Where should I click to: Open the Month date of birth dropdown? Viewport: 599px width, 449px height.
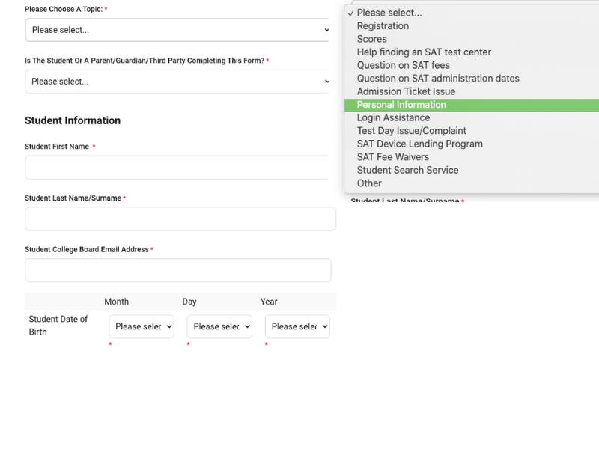(x=142, y=326)
